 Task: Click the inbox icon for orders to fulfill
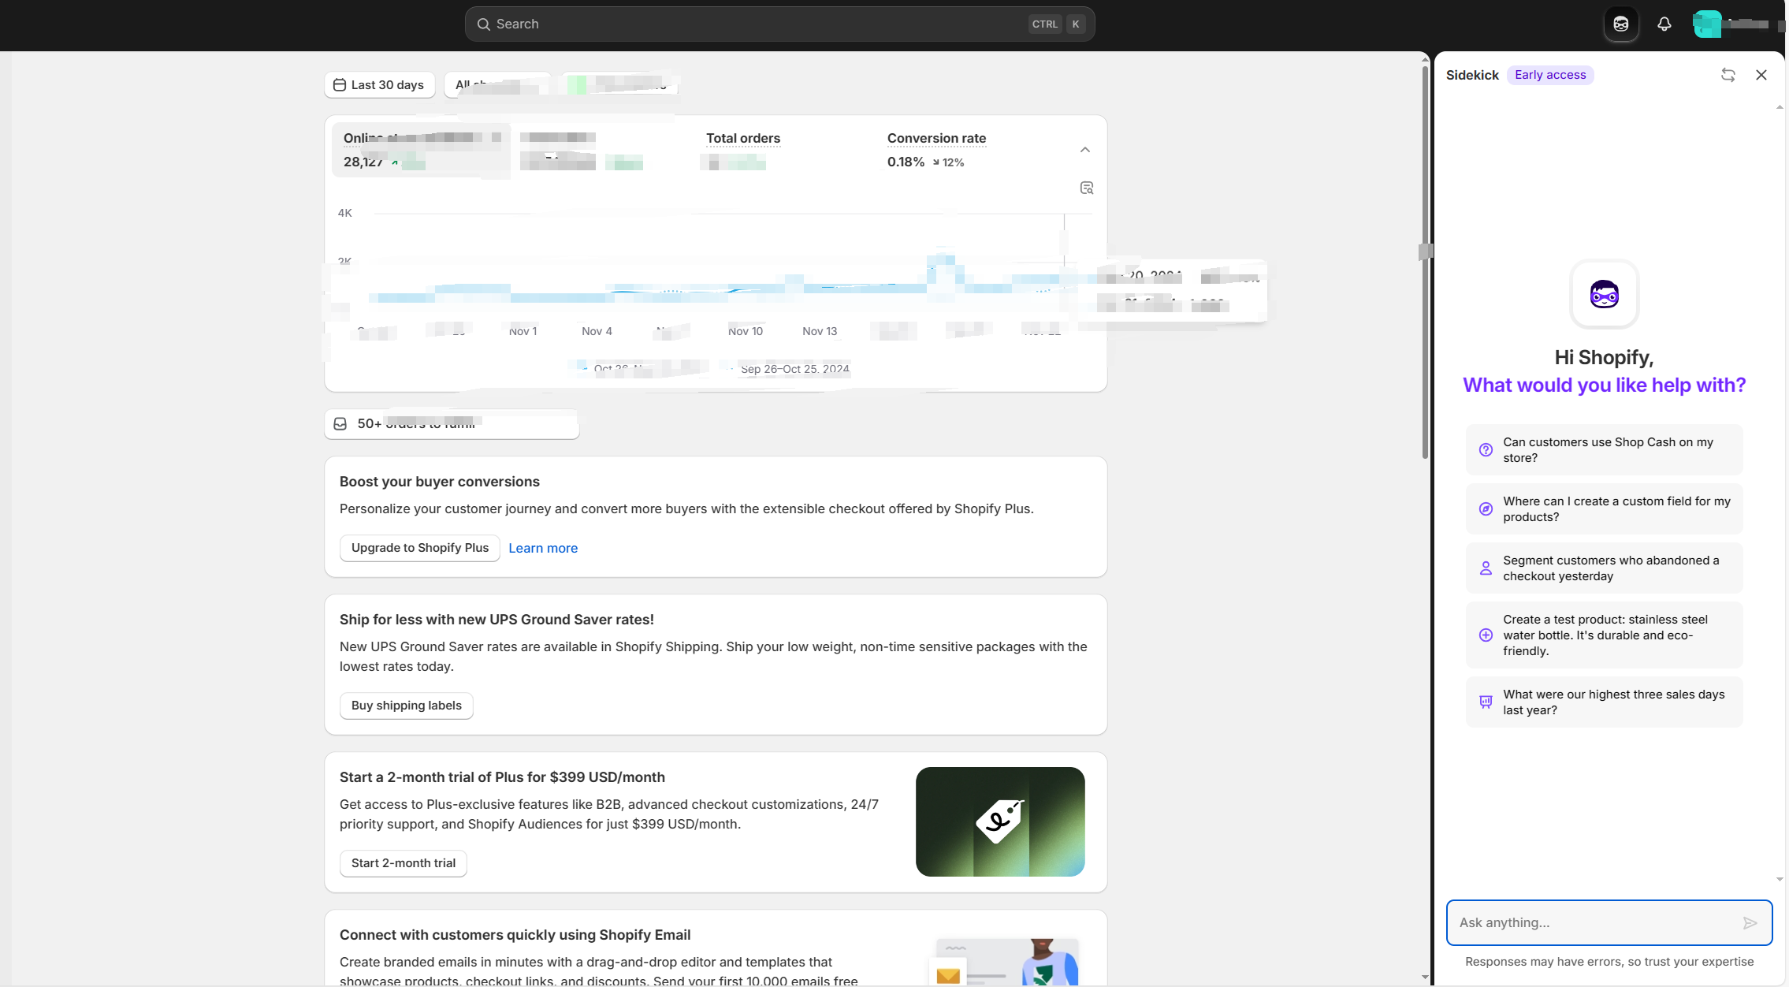(340, 424)
